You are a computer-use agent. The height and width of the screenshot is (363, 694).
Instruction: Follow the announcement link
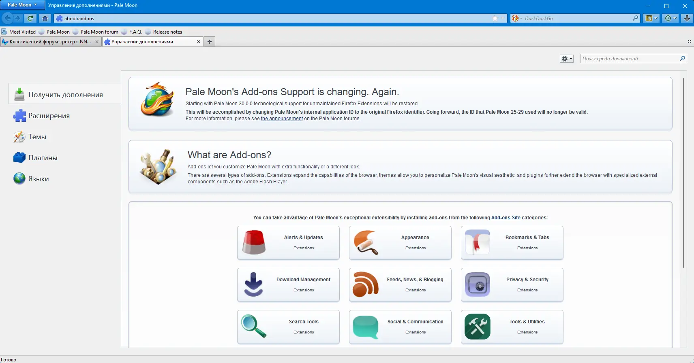tap(282, 119)
